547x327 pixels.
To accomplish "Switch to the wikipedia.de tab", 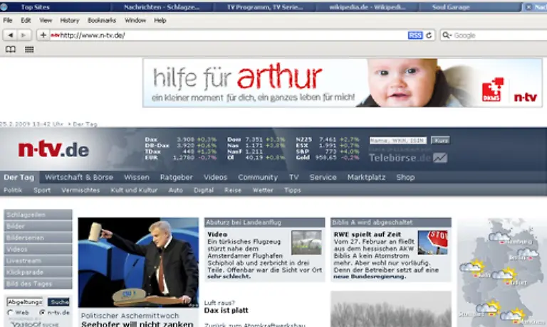I will [368, 7].
